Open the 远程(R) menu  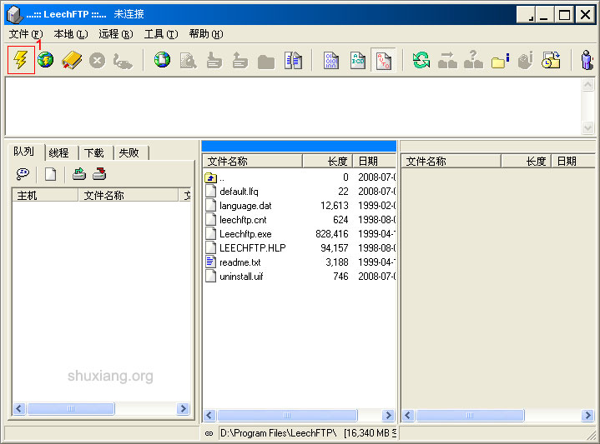tap(116, 34)
